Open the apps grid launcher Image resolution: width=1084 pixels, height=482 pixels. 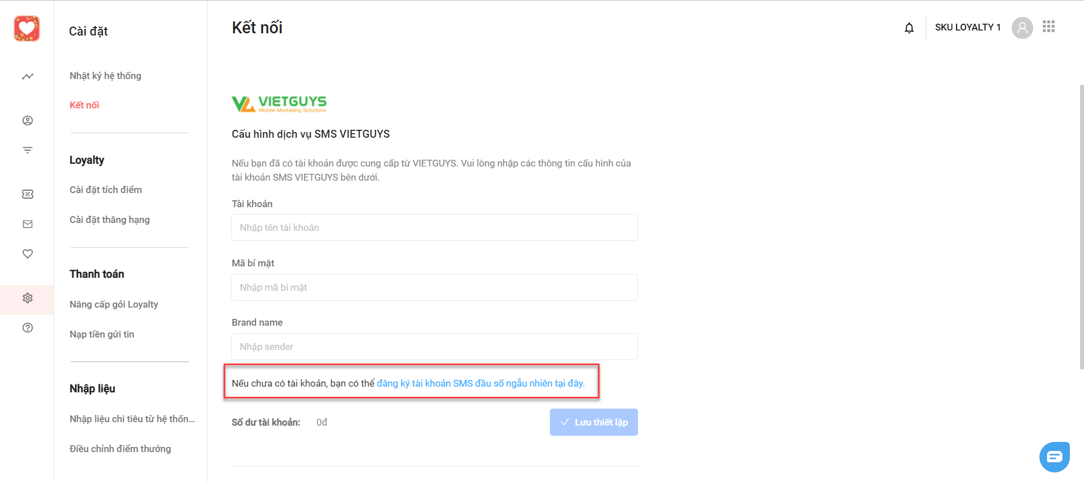point(1048,27)
